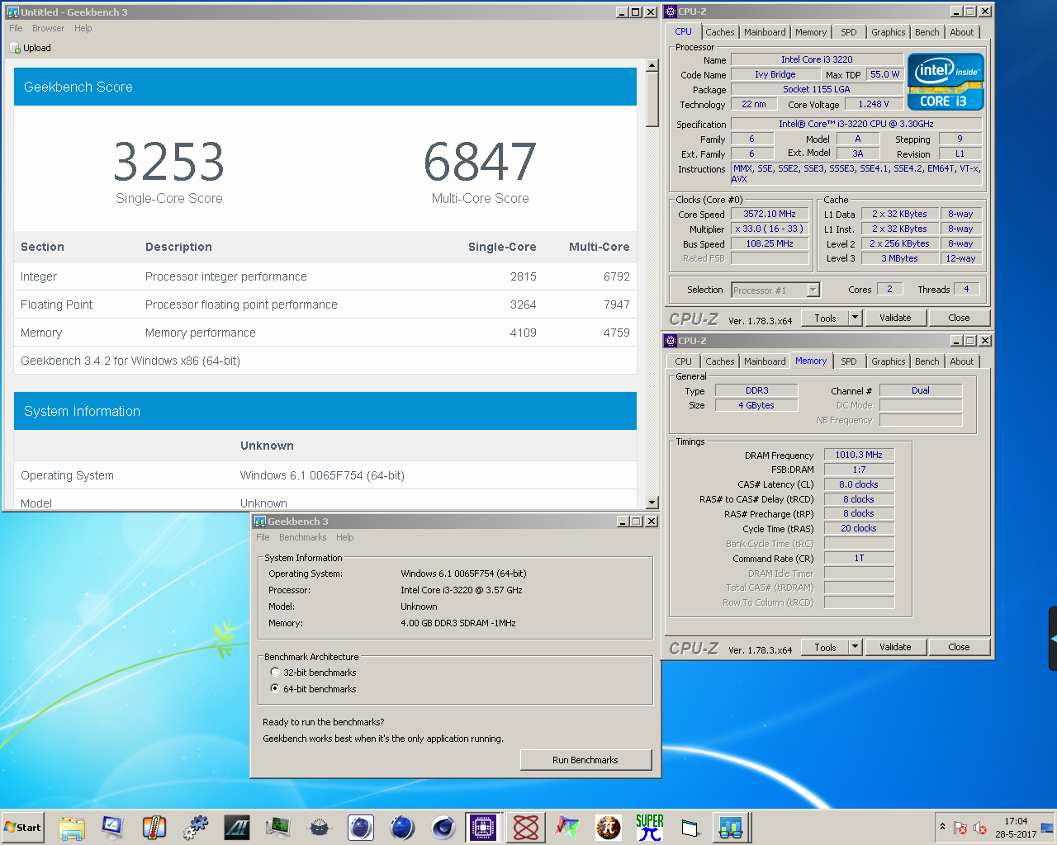Click Run Benchmarks button
The height and width of the screenshot is (845, 1057).
point(585,760)
